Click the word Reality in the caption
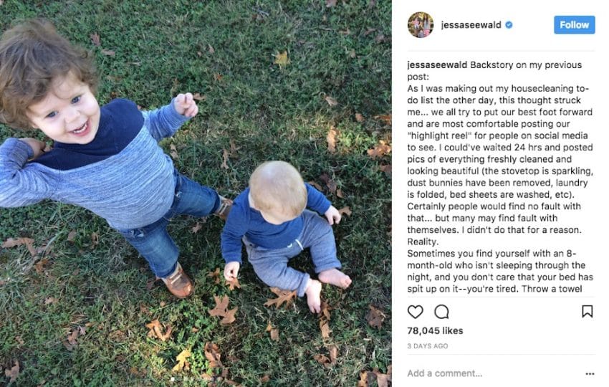 tap(422, 242)
